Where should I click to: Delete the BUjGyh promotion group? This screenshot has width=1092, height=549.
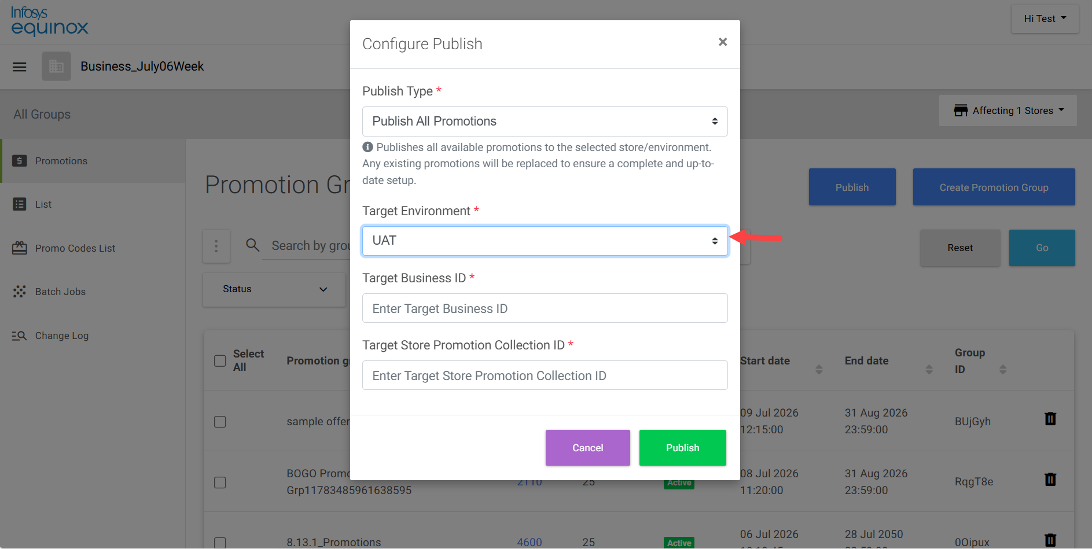tap(1050, 419)
